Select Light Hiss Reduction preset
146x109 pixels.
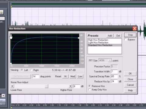tap(98, 42)
